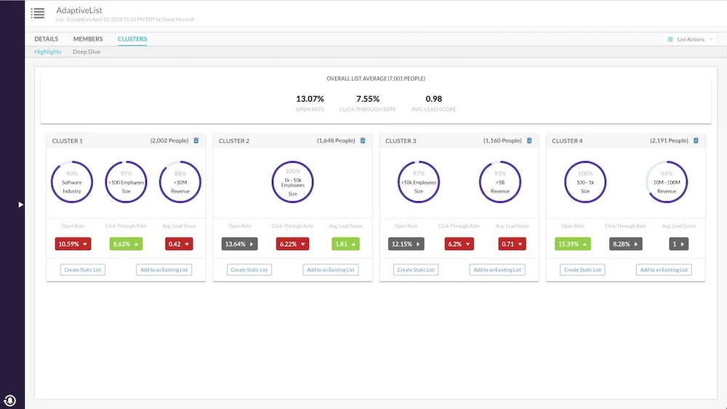Switch to the MEMBERS tab

88,39
